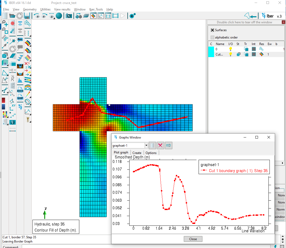
Task: Click the graphset-1 name field
Action: (x=128, y=145)
